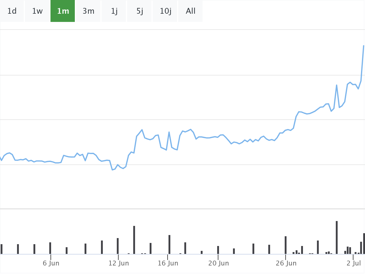Click the 20 Jun date label

218,263
